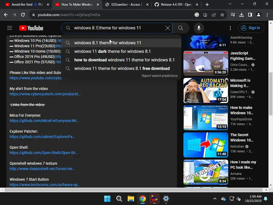The height and width of the screenshot is (205, 273).
Task: Sign in to YouTube
Action: [251, 28]
